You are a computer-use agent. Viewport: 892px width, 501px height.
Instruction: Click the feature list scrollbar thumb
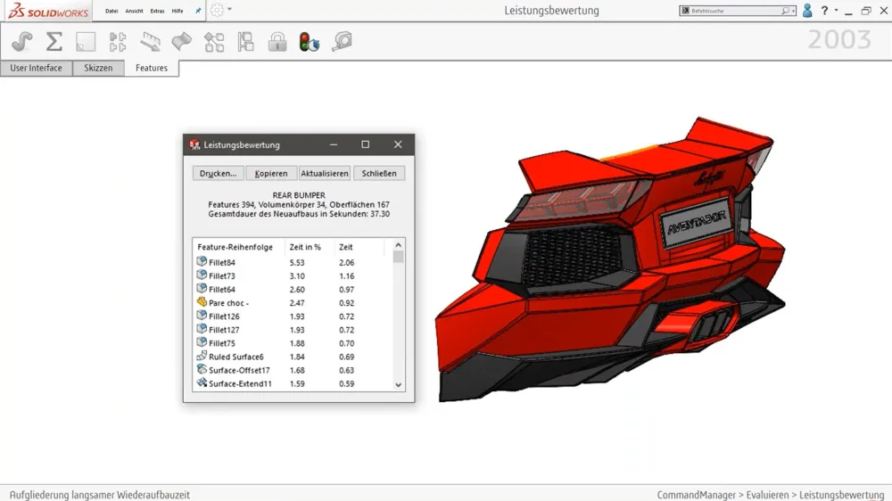(x=398, y=257)
